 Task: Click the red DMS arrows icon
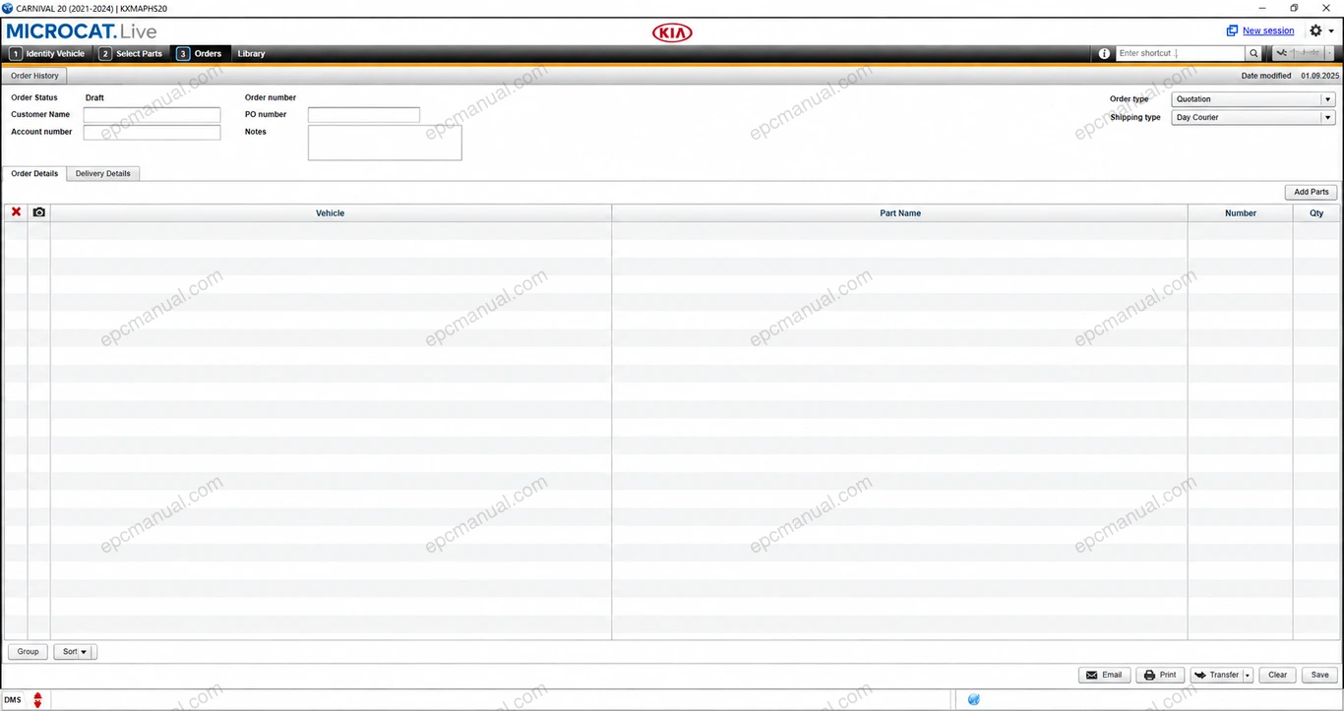38,699
